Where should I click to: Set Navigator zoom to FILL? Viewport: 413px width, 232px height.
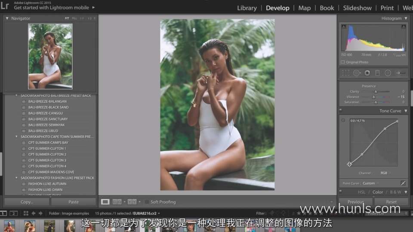point(74,18)
